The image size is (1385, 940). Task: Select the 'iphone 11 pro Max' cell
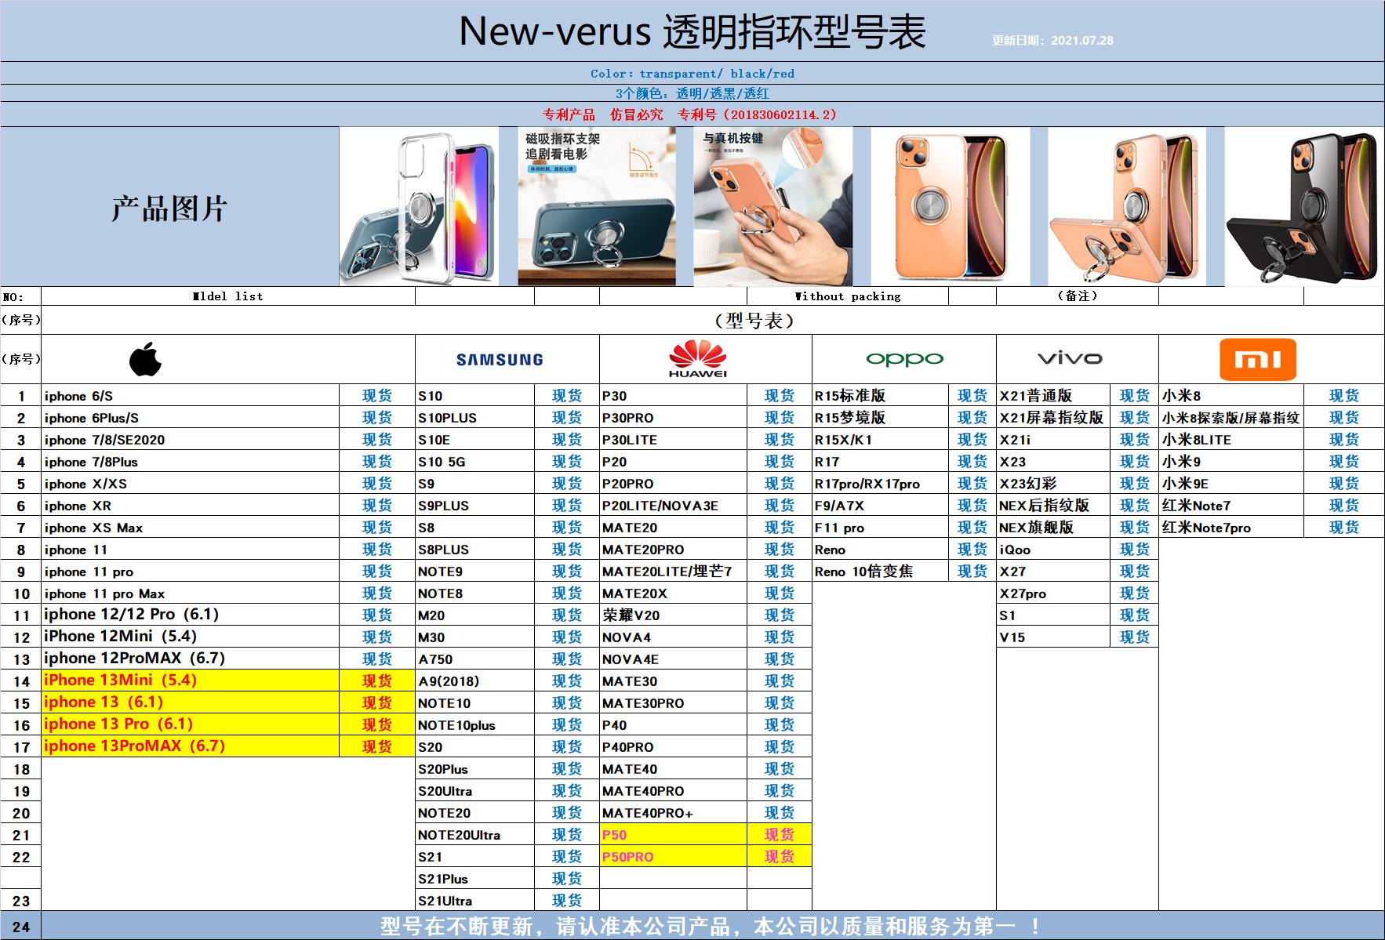click(190, 593)
